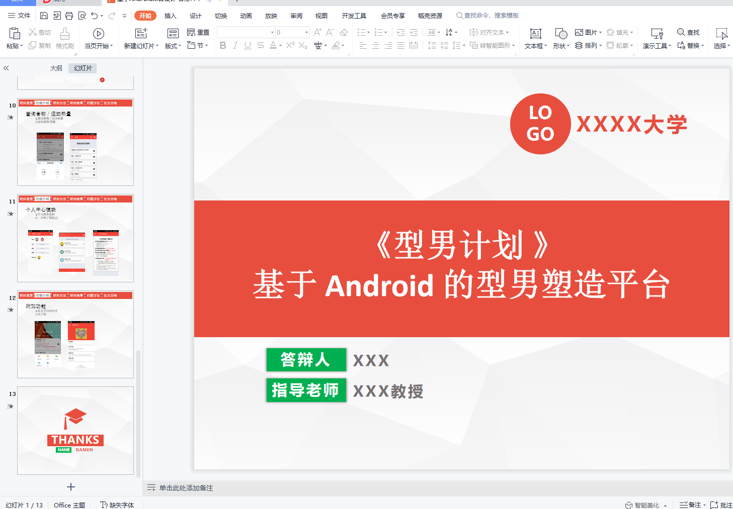Image resolution: width=733 pixels, height=509 pixels.
Task: Open the font name combo box
Action: (246, 32)
